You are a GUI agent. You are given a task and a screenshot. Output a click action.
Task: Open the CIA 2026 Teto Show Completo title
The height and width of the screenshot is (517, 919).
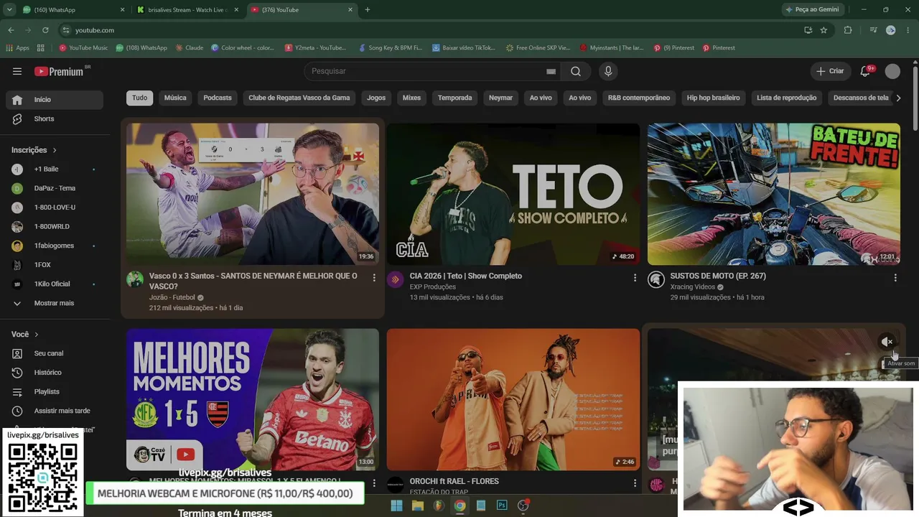pos(466,276)
